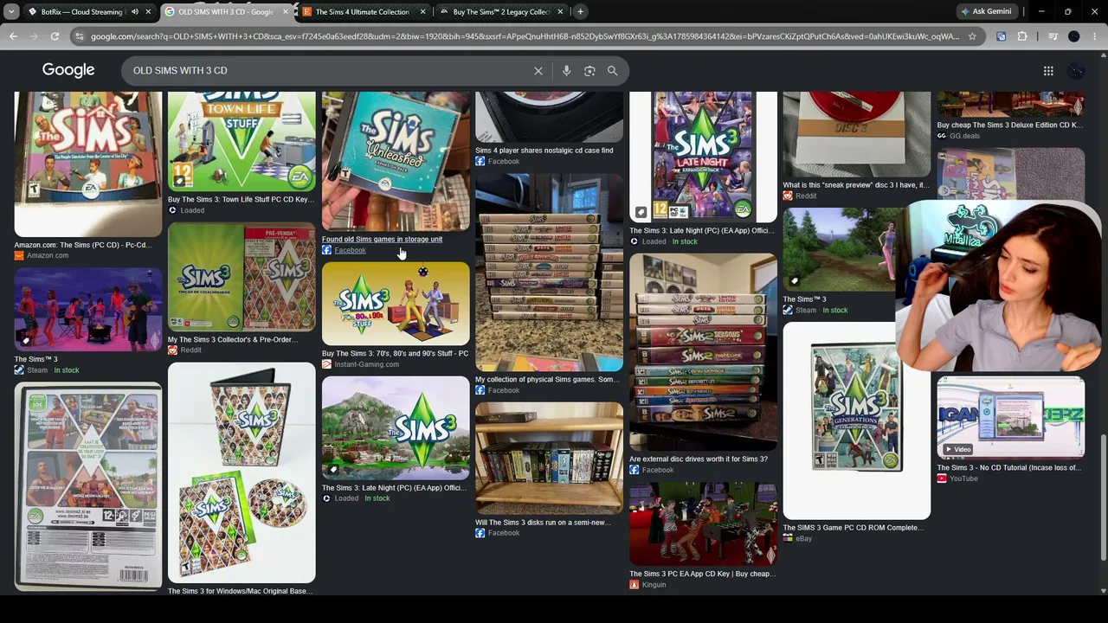
Task: Open the Chrome three-dot menu
Action: [1095, 36]
